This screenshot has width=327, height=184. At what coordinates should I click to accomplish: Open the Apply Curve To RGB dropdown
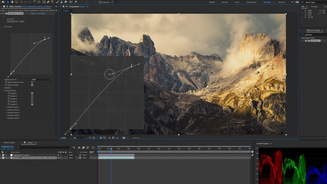tap(41, 79)
